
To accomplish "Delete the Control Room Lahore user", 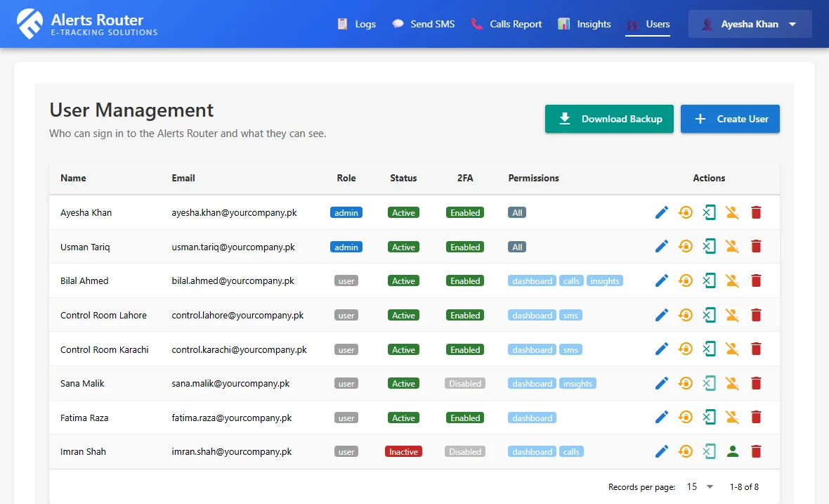I will [x=756, y=315].
